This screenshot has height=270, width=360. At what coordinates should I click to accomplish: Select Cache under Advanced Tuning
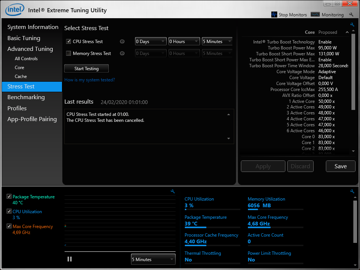point(21,76)
